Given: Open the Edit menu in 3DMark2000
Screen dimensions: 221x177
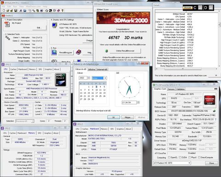Looking at the screenshot, I should (9, 6).
